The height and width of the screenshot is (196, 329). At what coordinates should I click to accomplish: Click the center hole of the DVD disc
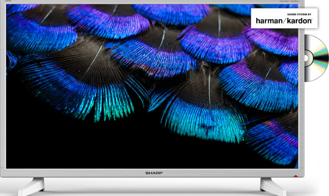[x=305, y=59]
